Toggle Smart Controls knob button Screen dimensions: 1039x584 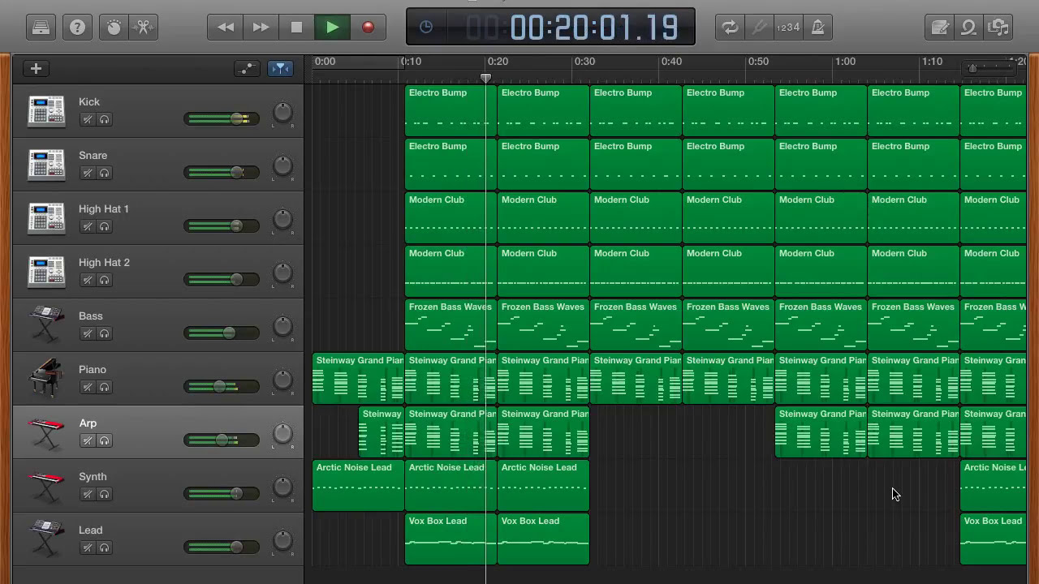pos(114,28)
